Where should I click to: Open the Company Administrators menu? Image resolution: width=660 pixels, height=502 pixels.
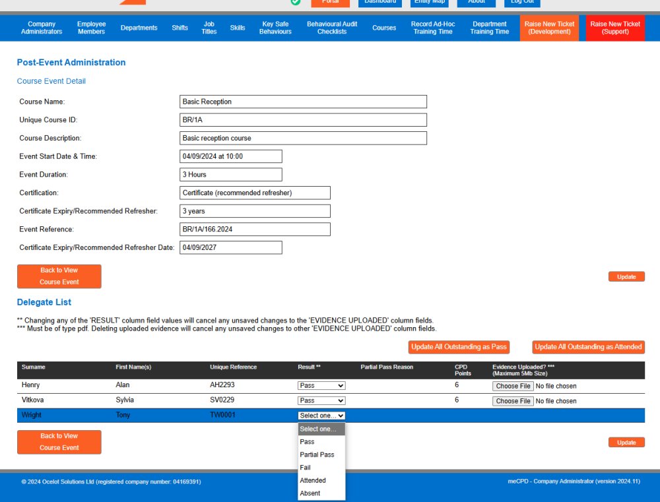pos(42,28)
